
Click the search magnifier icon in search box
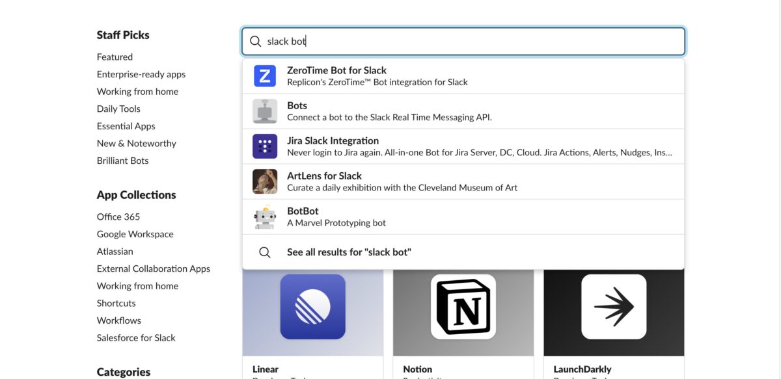point(256,42)
